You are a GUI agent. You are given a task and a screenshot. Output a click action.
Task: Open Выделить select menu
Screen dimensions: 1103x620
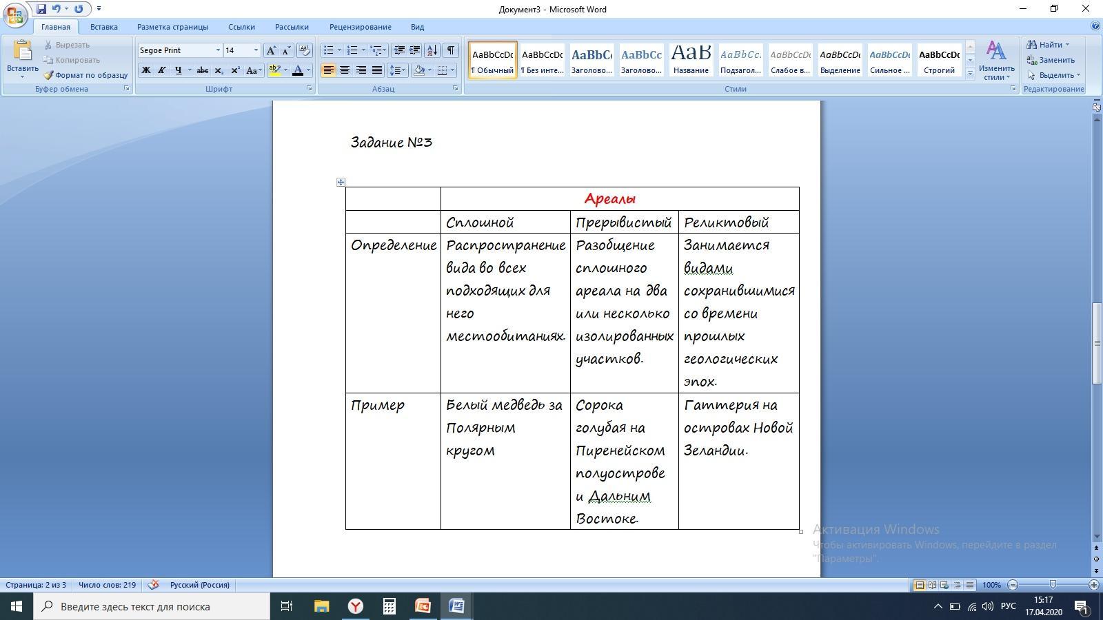(x=1053, y=75)
